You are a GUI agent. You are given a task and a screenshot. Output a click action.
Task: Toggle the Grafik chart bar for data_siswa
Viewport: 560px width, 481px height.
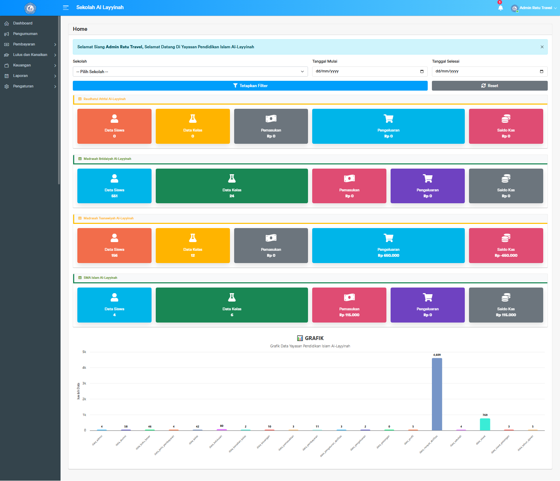click(484, 425)
